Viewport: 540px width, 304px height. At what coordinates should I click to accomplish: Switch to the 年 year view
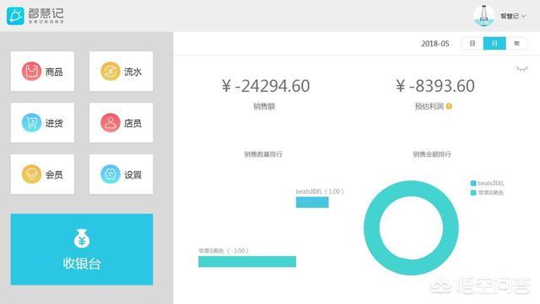click(516, 43)
